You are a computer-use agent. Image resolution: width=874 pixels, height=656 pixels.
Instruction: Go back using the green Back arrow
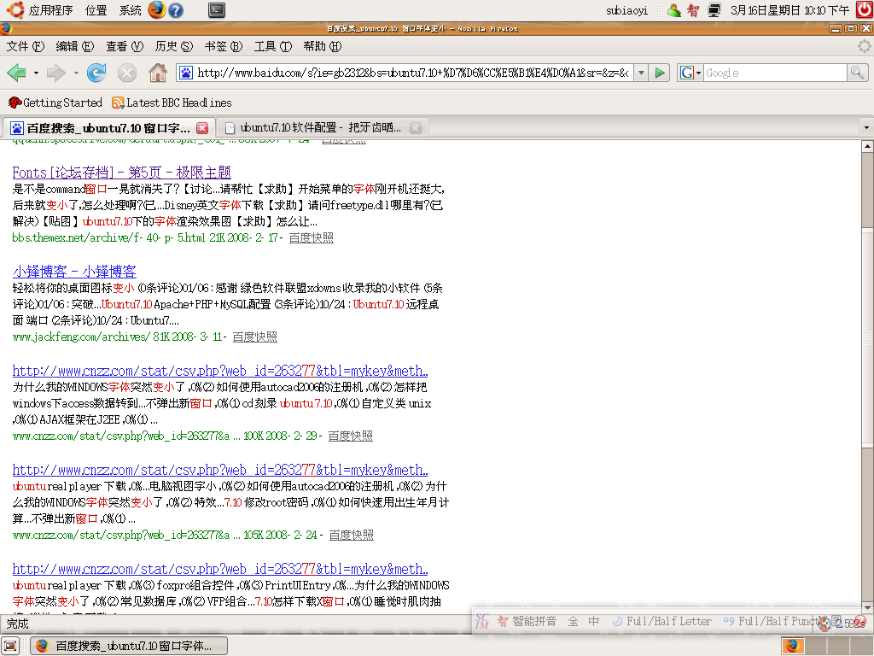click(17, 73)
